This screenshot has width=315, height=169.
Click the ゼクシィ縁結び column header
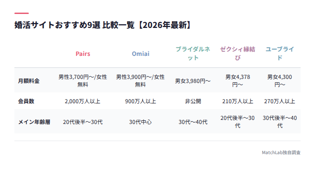point(238,54)
